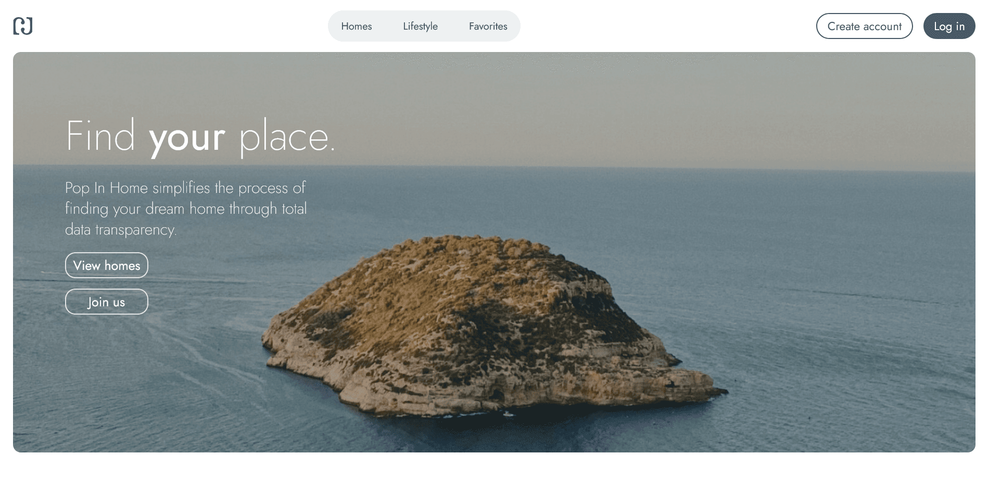
Task: Click "Pop In Home" in the description
Action: coord(106,188)
